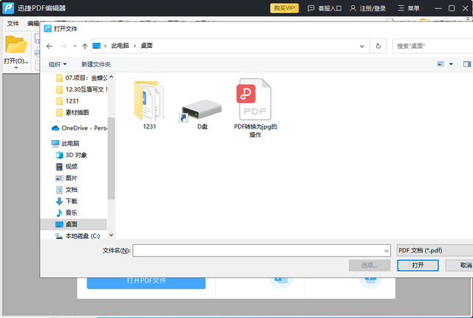The width and height of the screenshot is (473, 318).
Task: Select 本地磁盘 (C:) in navigation tree
Action: [x=78, y=236]
